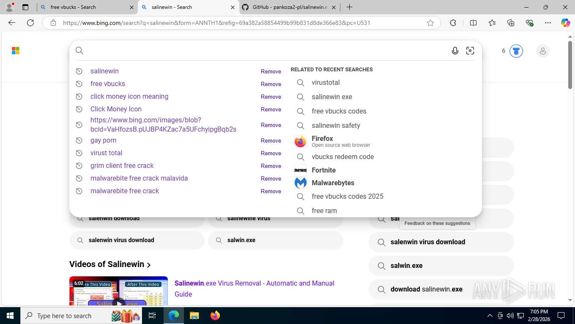View site information lock icon

tap(53, 23)
